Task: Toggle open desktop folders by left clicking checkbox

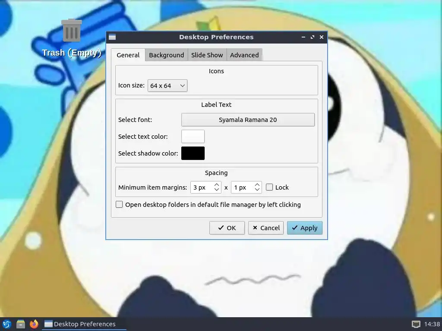Action: (x=119, y=204)
